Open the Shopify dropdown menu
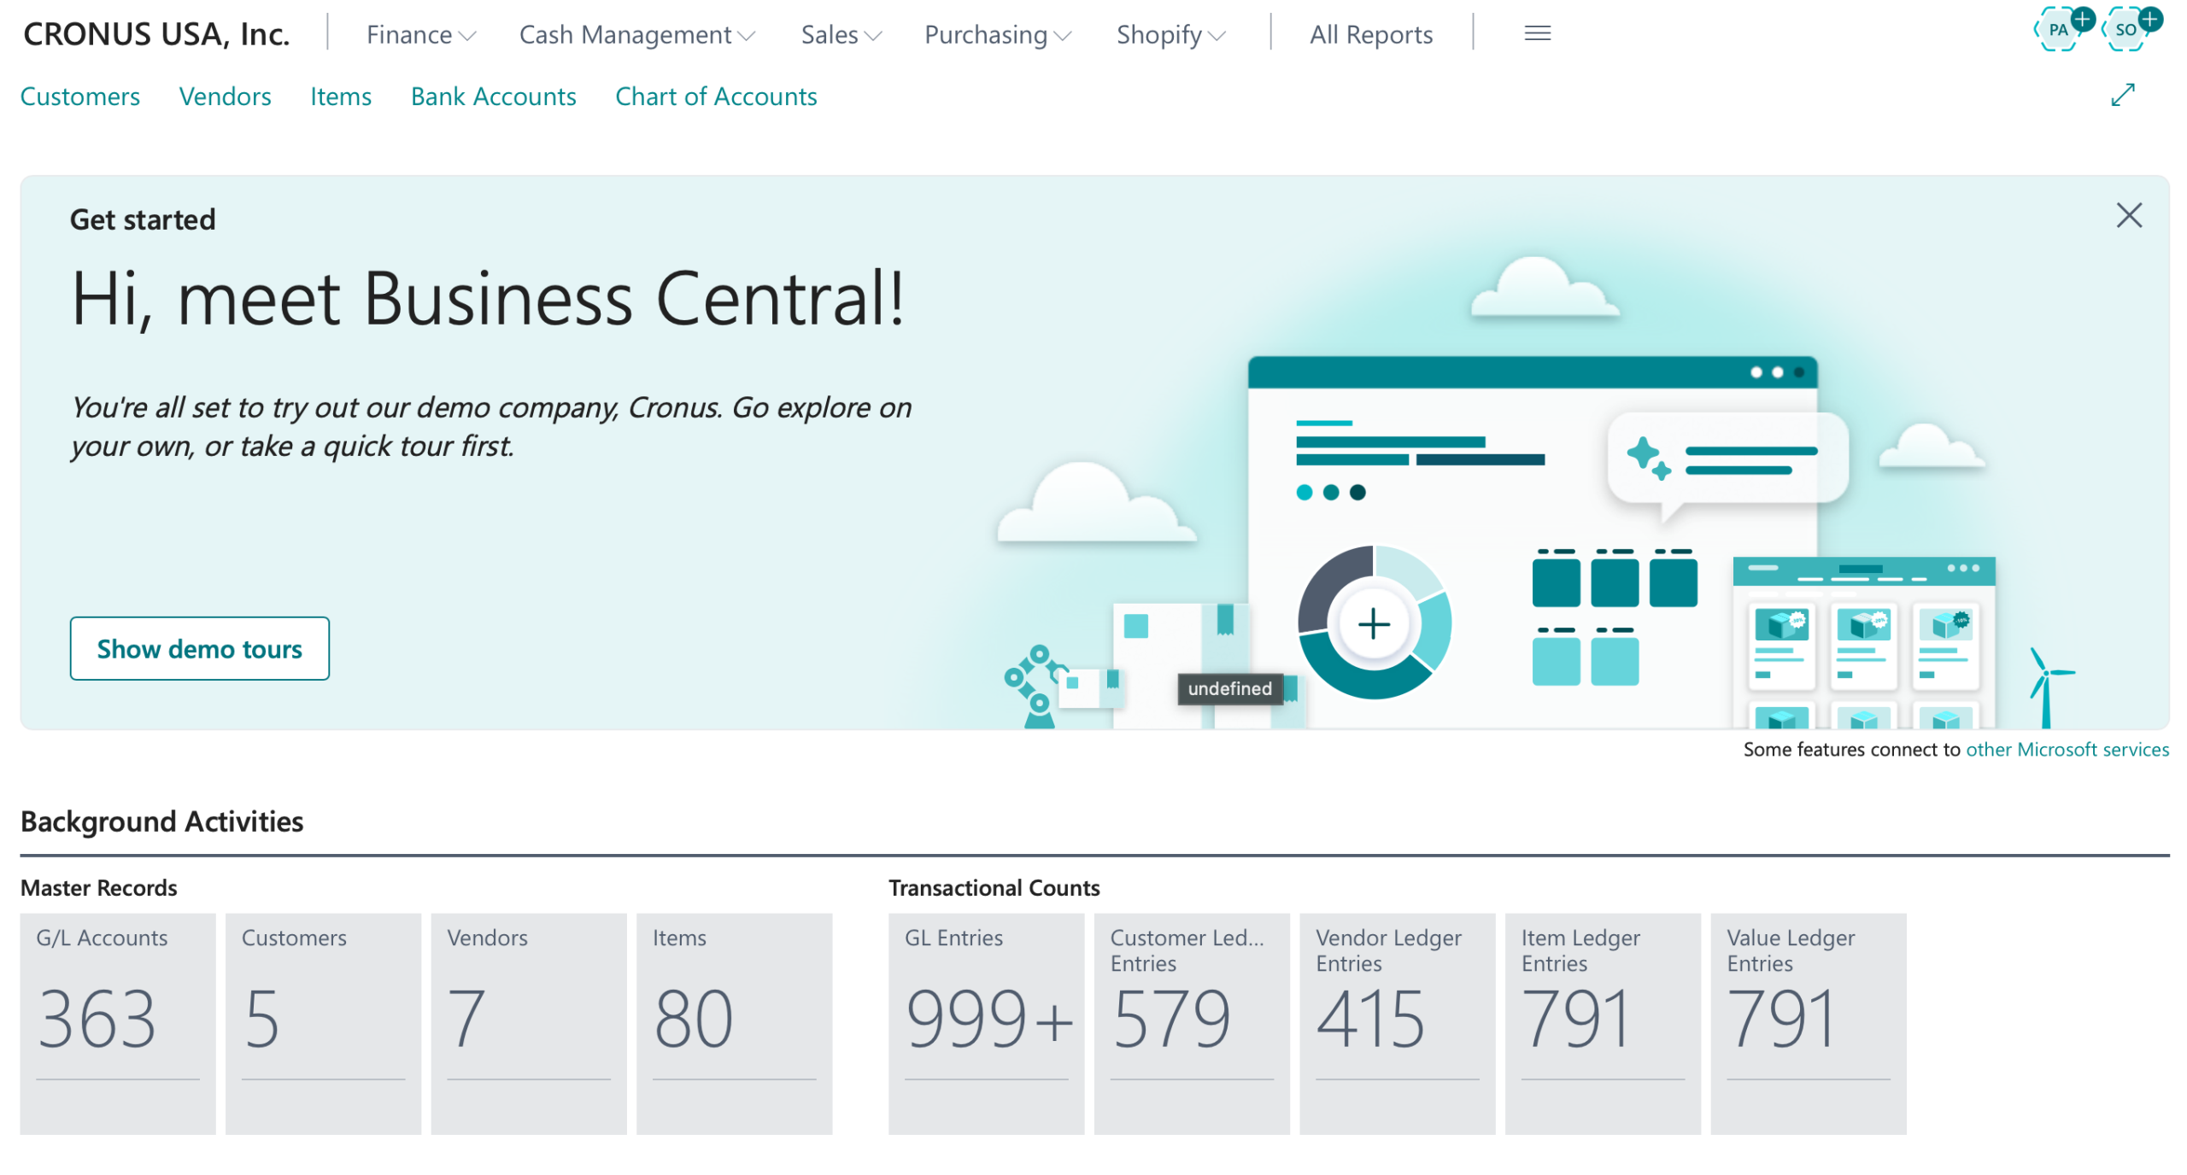The width and height of the screenshot is (2187, 1175). tap(1170, 35)
